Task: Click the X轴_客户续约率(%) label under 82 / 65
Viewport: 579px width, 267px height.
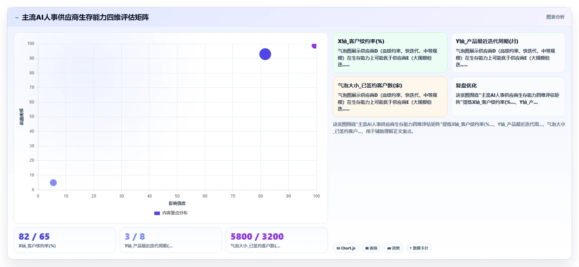Action: coord(37,246)
